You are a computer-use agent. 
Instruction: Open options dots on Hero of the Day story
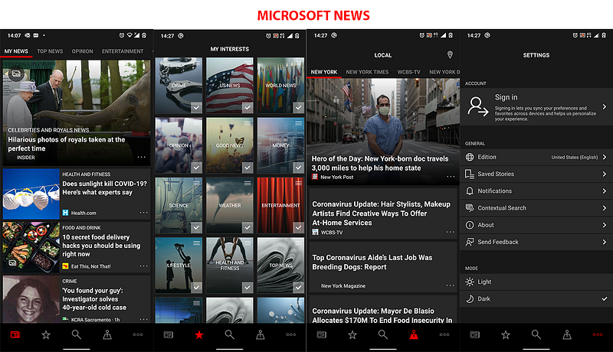pyautogui.click(x=451, y=177)
